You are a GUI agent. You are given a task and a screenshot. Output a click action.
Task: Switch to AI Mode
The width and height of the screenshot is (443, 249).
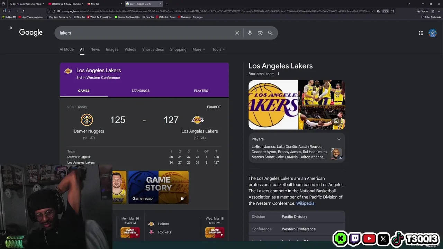(x=66, y=49)
